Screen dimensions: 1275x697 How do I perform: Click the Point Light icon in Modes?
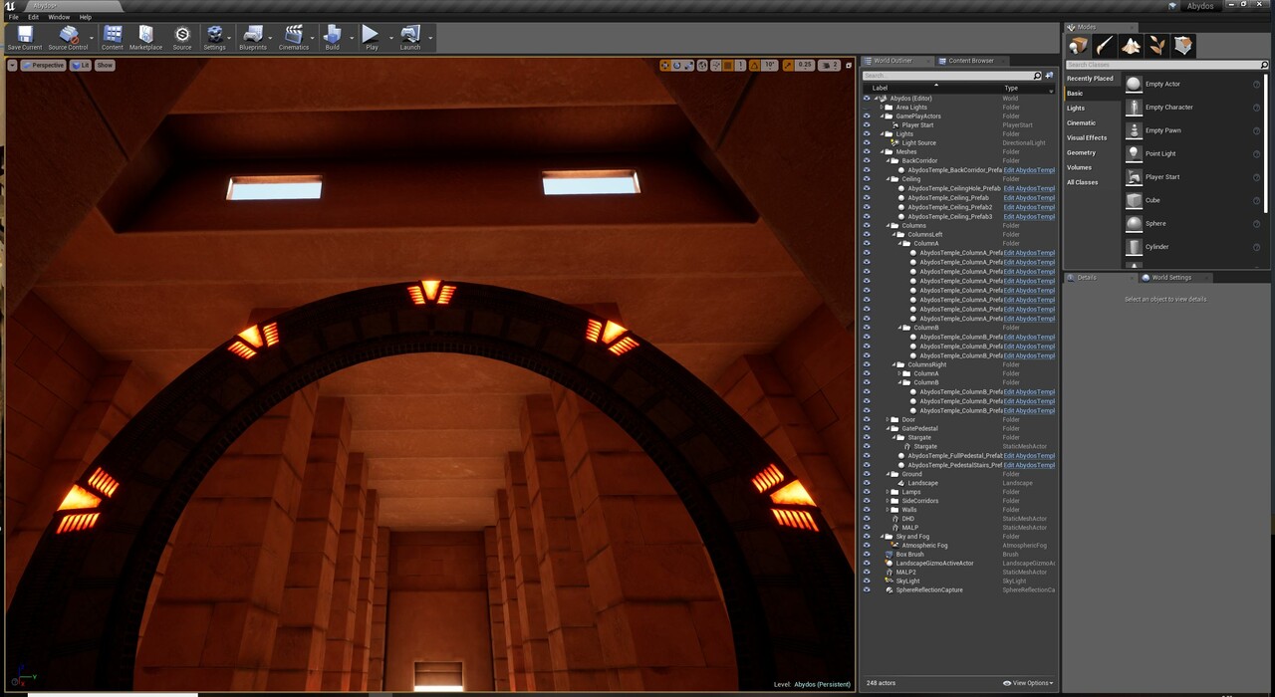(1134, 153)
